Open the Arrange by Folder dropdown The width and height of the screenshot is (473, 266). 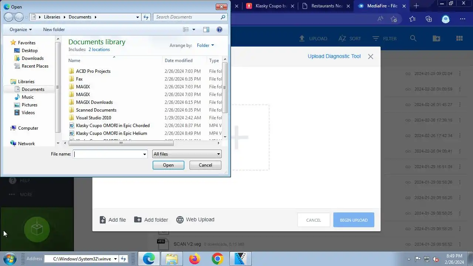205,45
